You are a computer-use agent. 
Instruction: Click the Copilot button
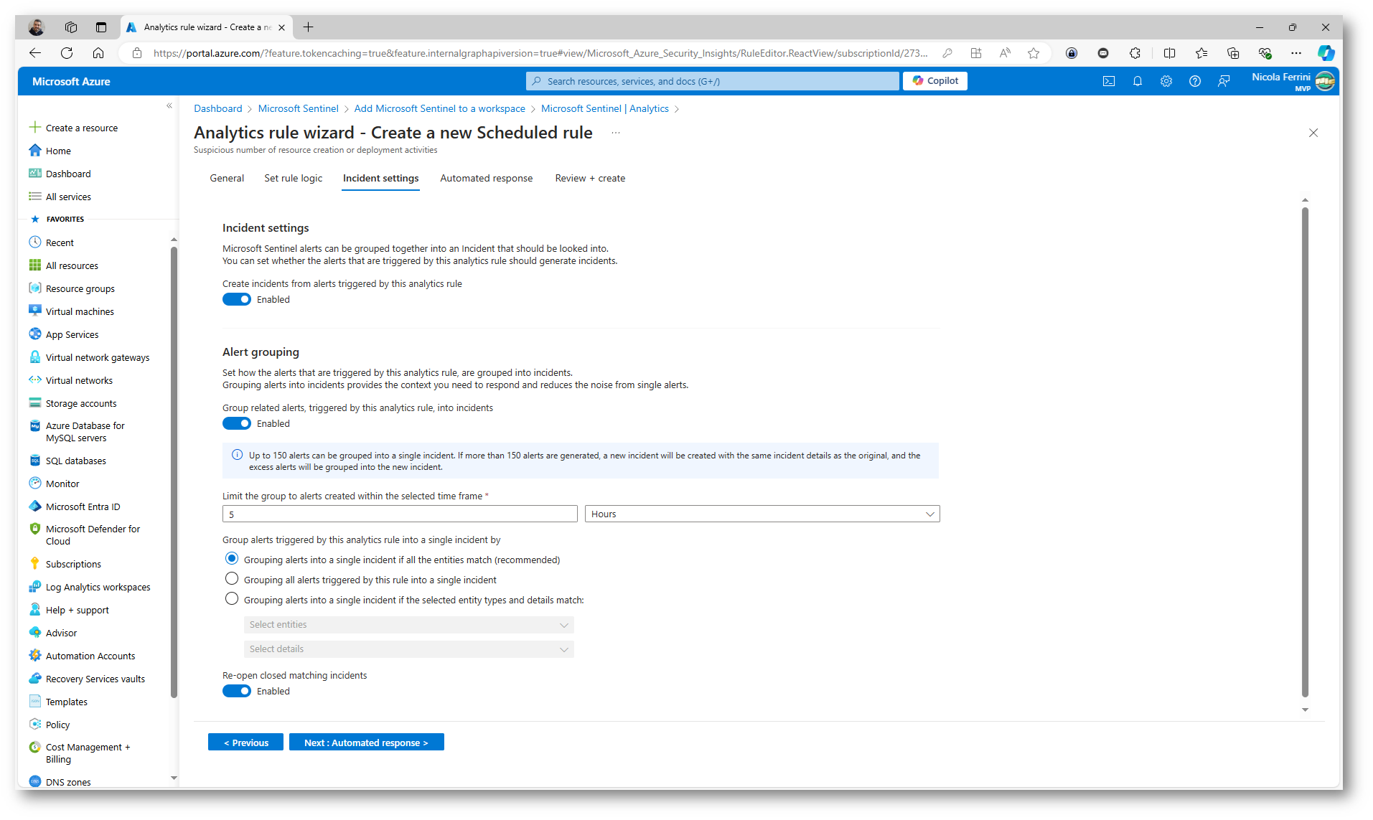935,81
